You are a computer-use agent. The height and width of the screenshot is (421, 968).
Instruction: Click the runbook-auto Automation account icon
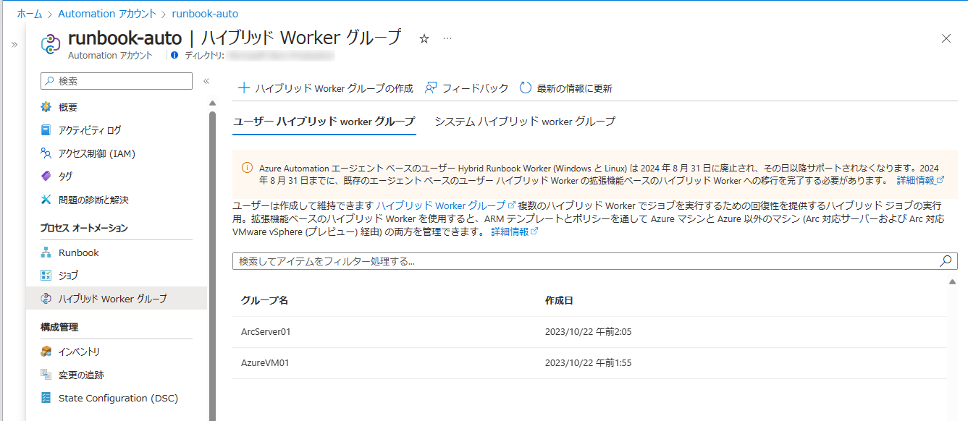coord(50,44)
